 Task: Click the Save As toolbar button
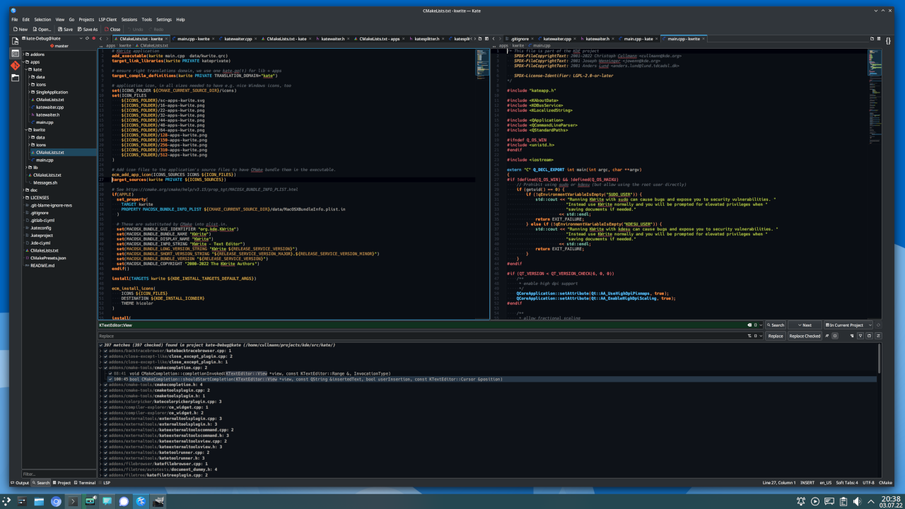click(x=87, y=29)
